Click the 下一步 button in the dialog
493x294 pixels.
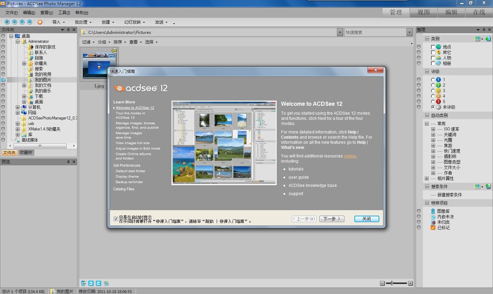click(x=332, y=219)
